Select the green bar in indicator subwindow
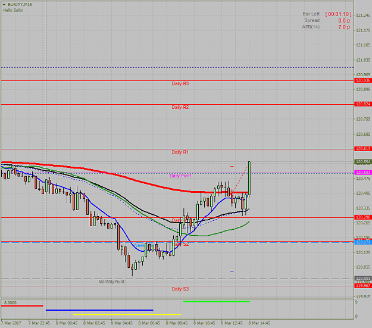This screenshot has width=372, height=328. [x=217, y=302]
